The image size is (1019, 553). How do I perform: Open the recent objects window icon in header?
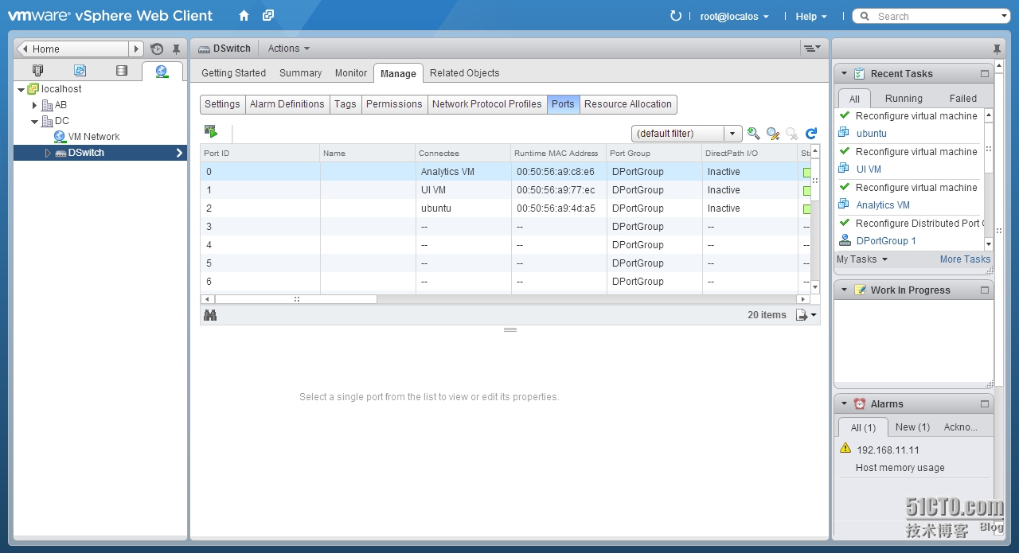(268, 16)
